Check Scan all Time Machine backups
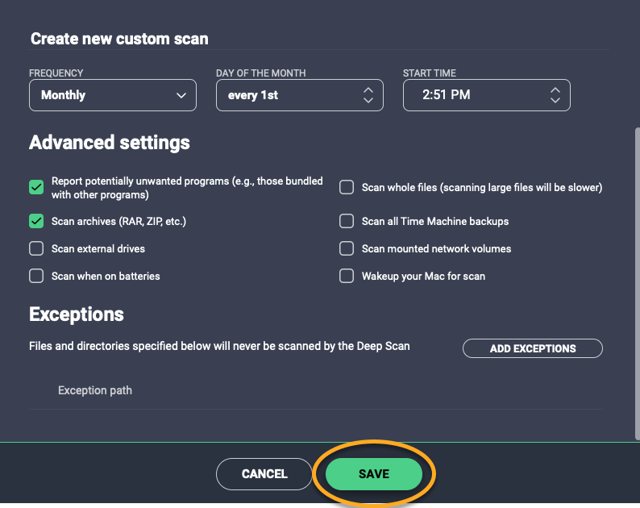This screenshot has height=508, width=640. point(347,221)
